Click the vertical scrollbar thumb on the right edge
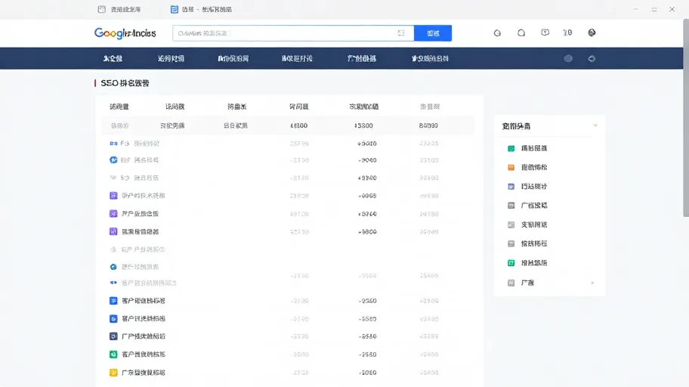689x387 pixels. click(x=686, y=118)
